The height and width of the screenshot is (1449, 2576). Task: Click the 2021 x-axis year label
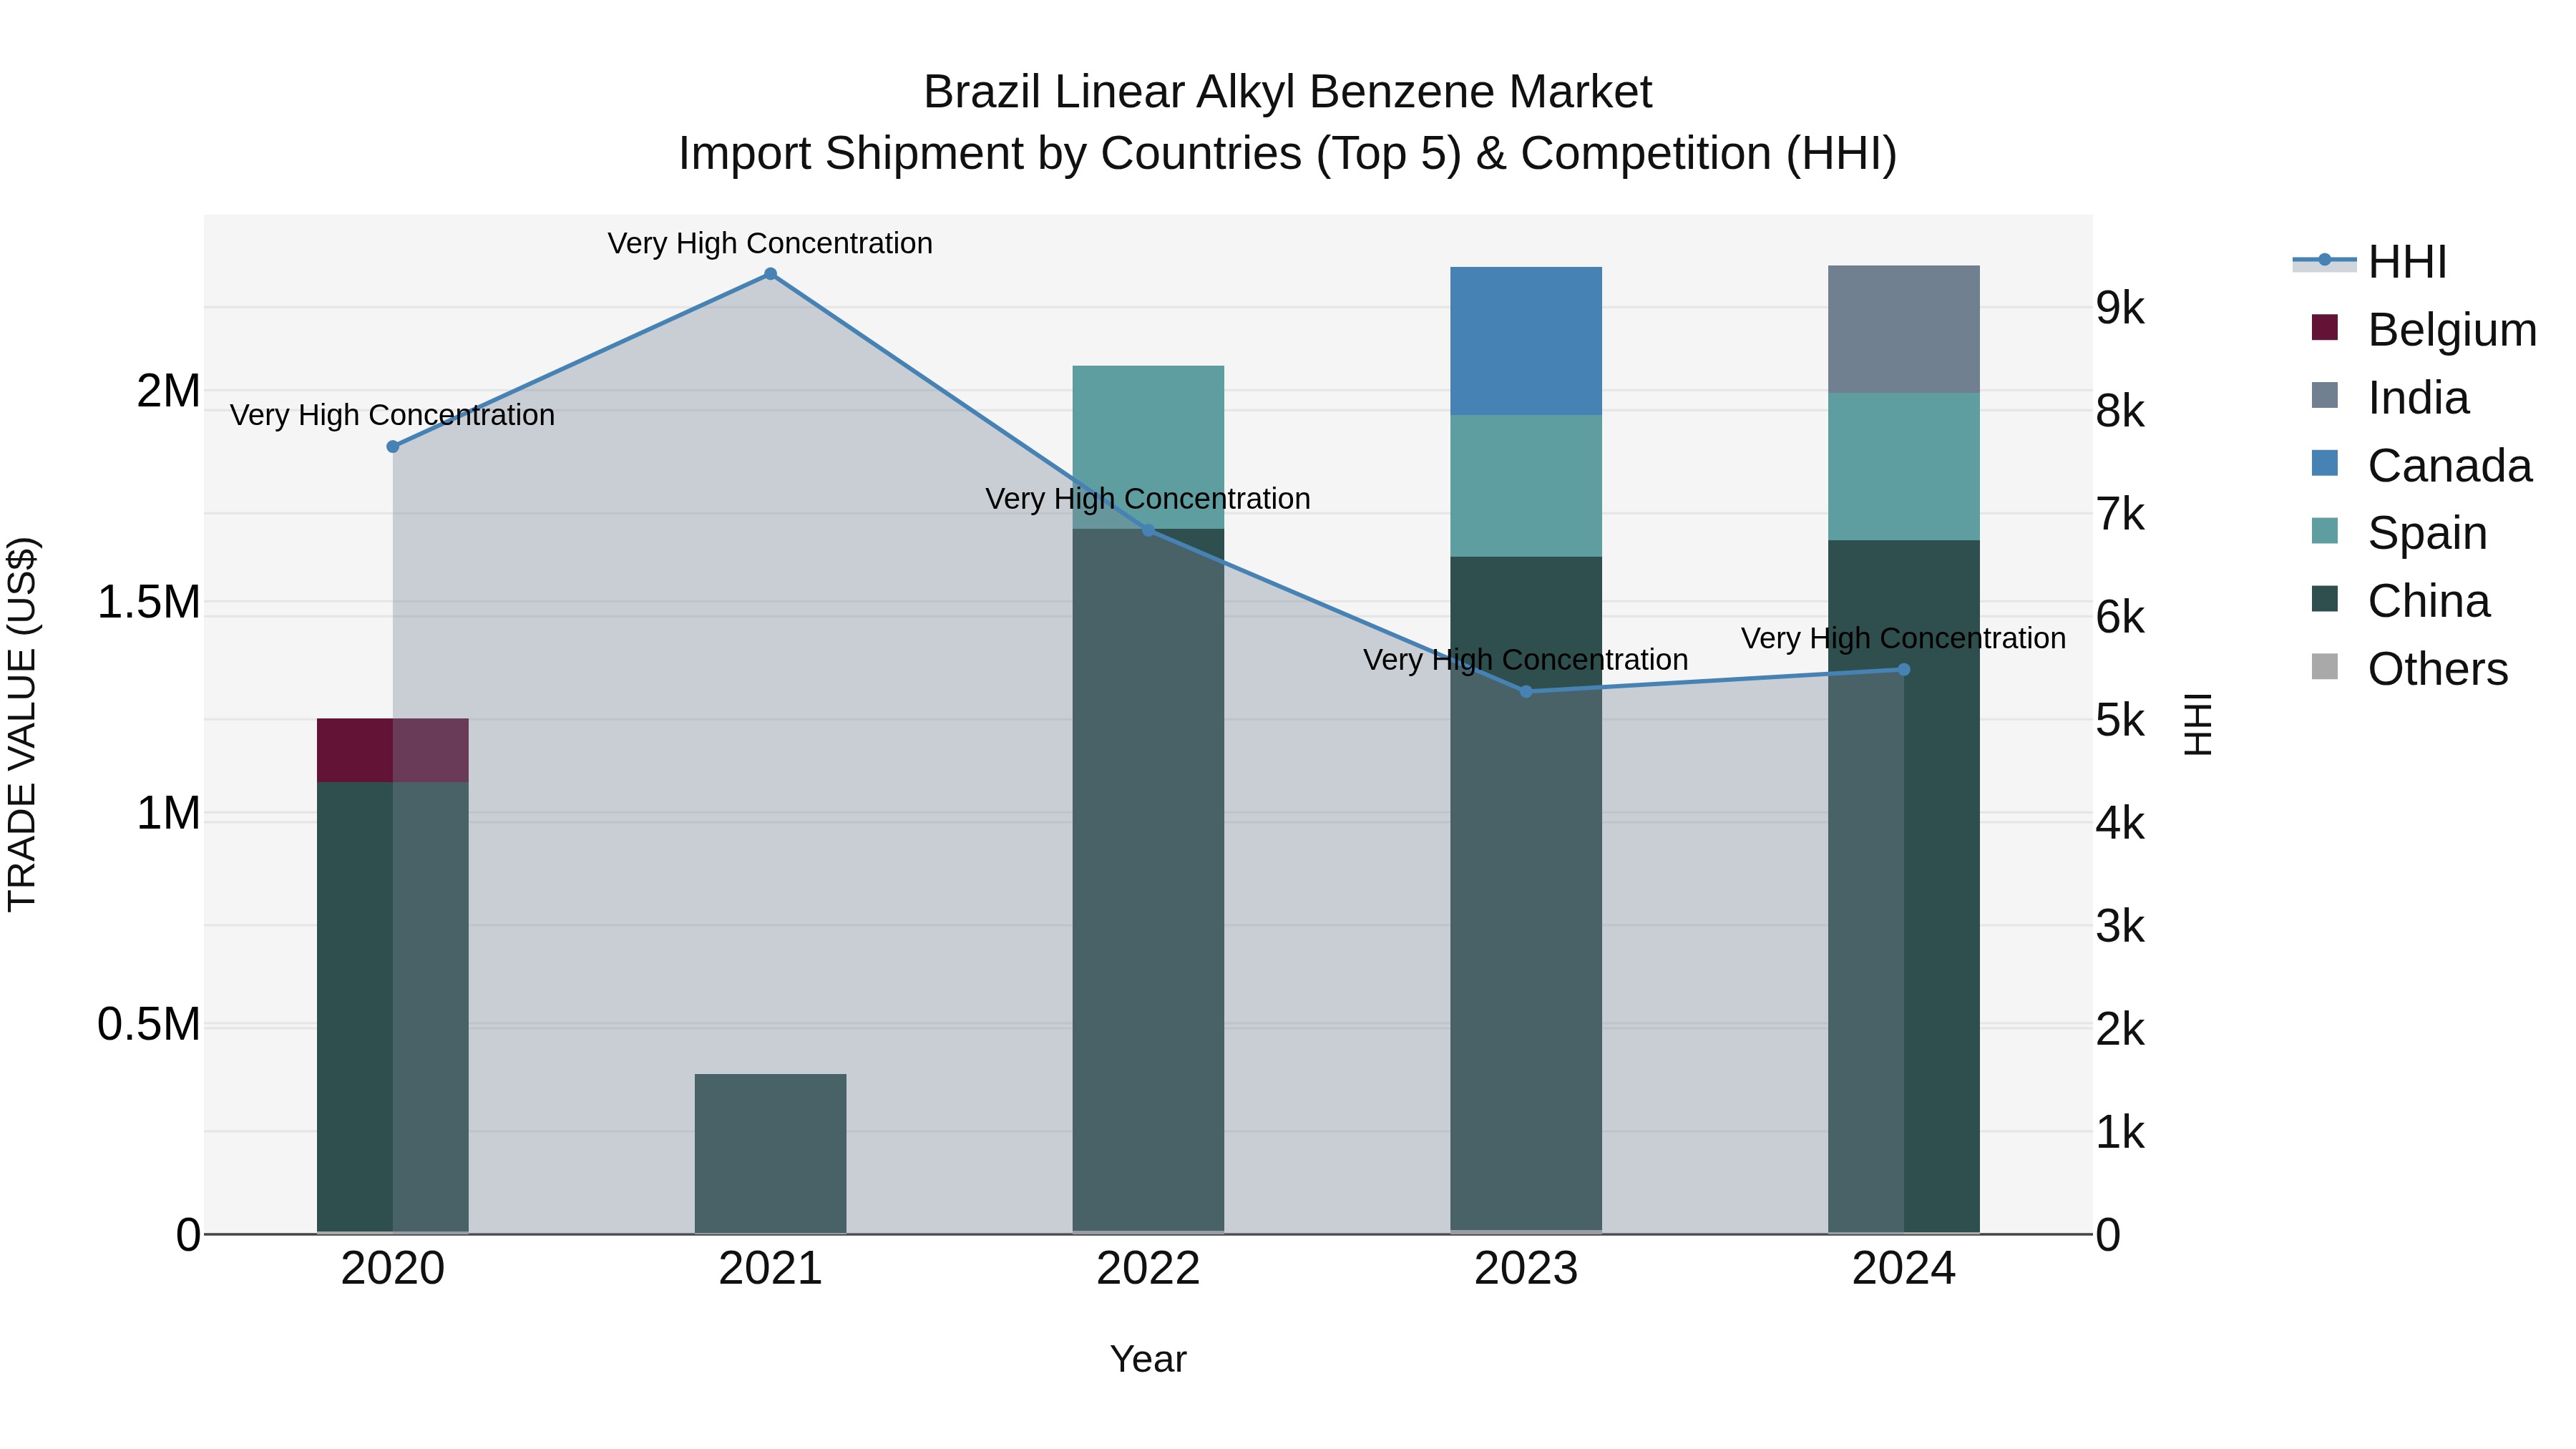770,1269
